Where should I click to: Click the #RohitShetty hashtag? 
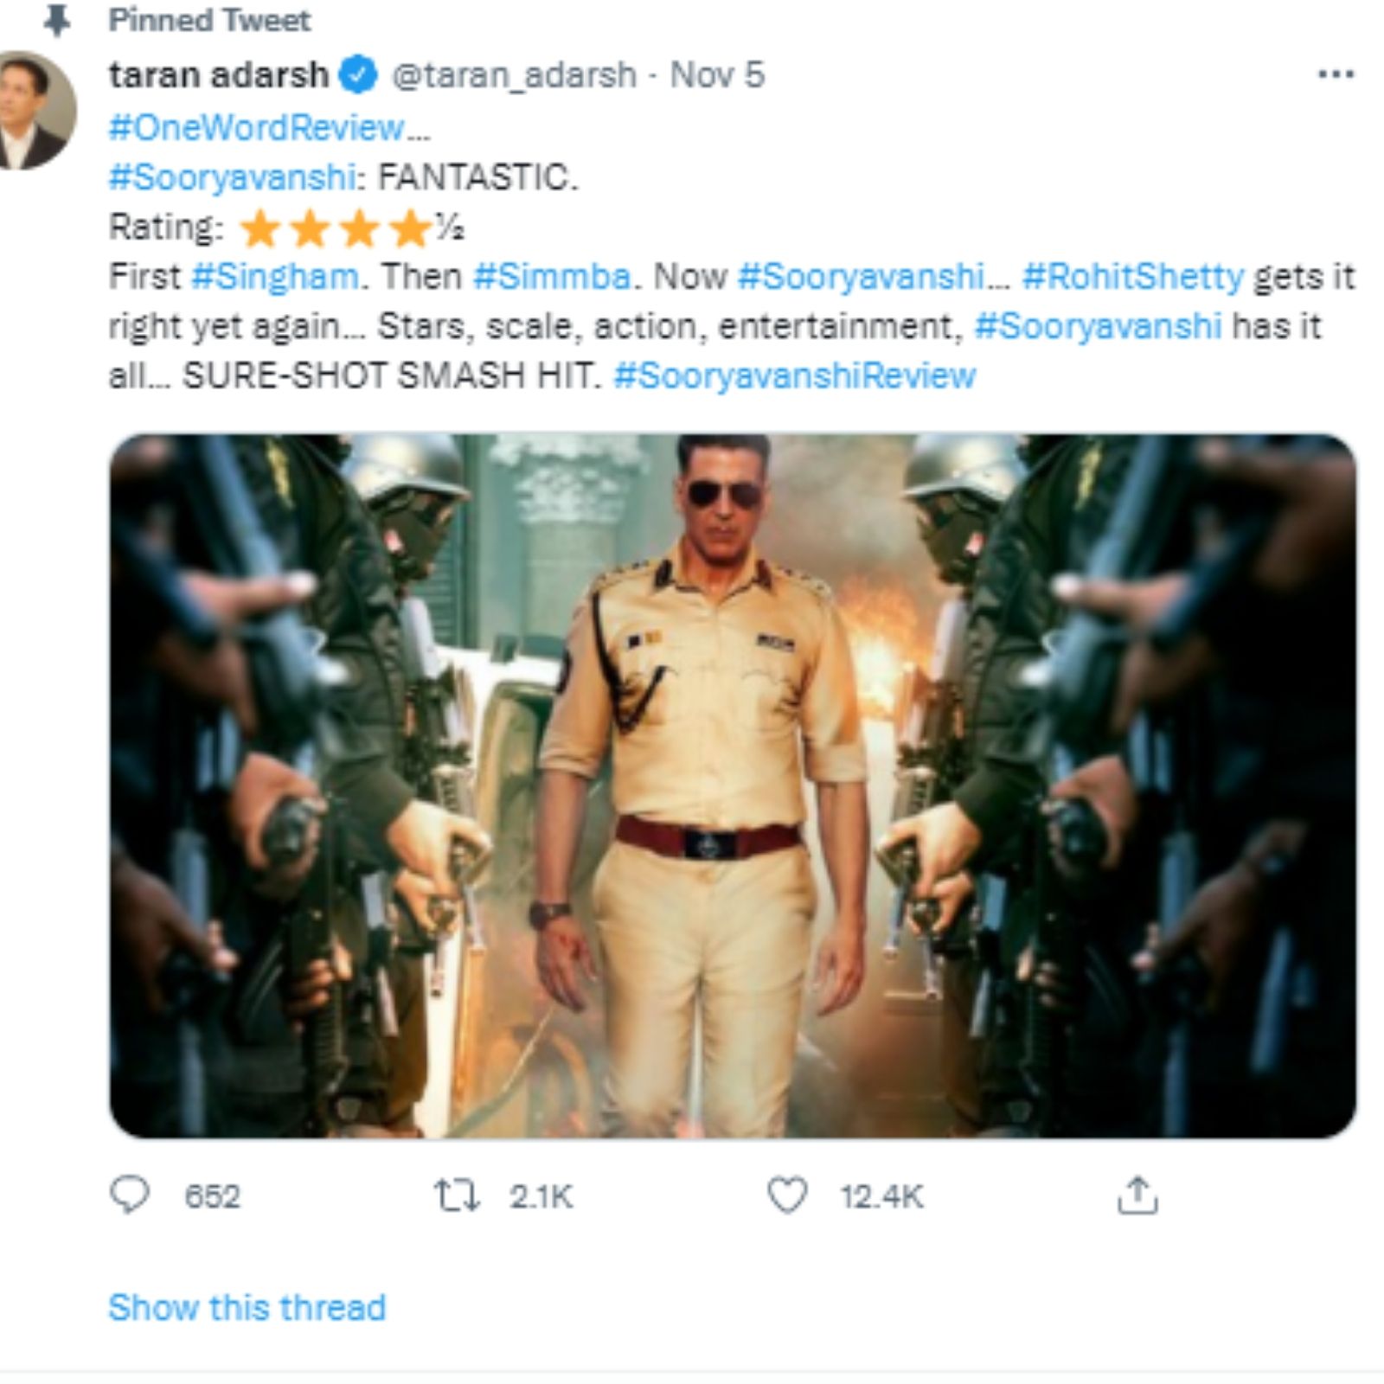coord(1132,277)
